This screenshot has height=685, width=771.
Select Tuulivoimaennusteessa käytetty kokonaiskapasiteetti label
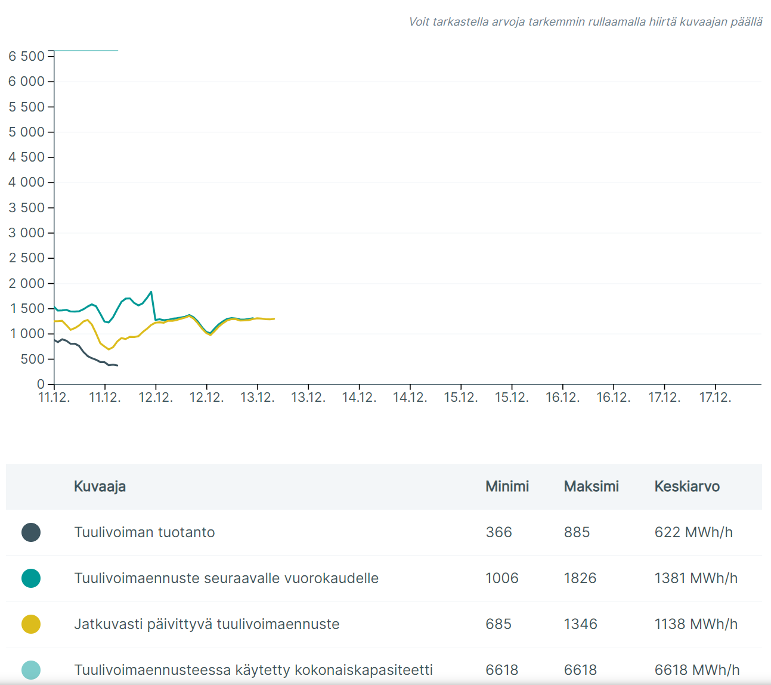click(253, 670)
